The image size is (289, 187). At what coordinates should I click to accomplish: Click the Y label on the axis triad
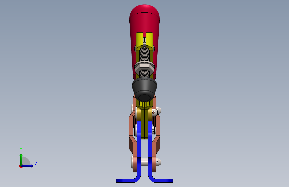[21, 149]
